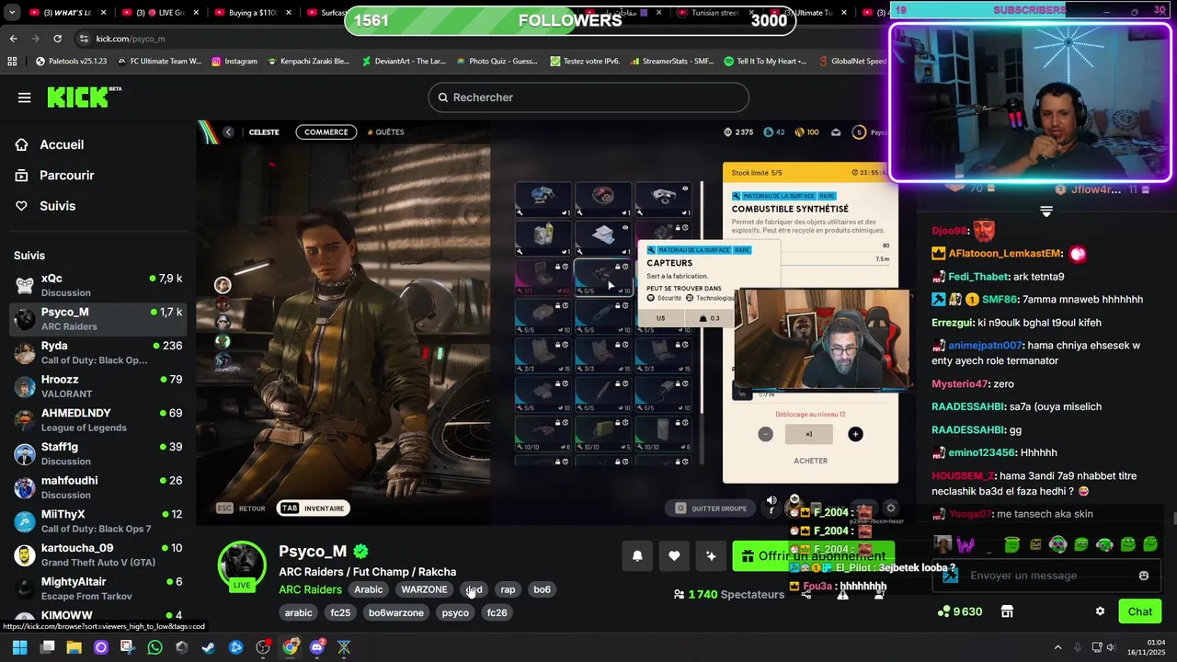Close the 'WHAT'S LE' YouTube tab
Viewport: 1177px width, 662px height.
(x=104, y=13)
